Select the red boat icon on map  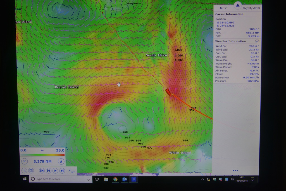[x=168, y=92]
